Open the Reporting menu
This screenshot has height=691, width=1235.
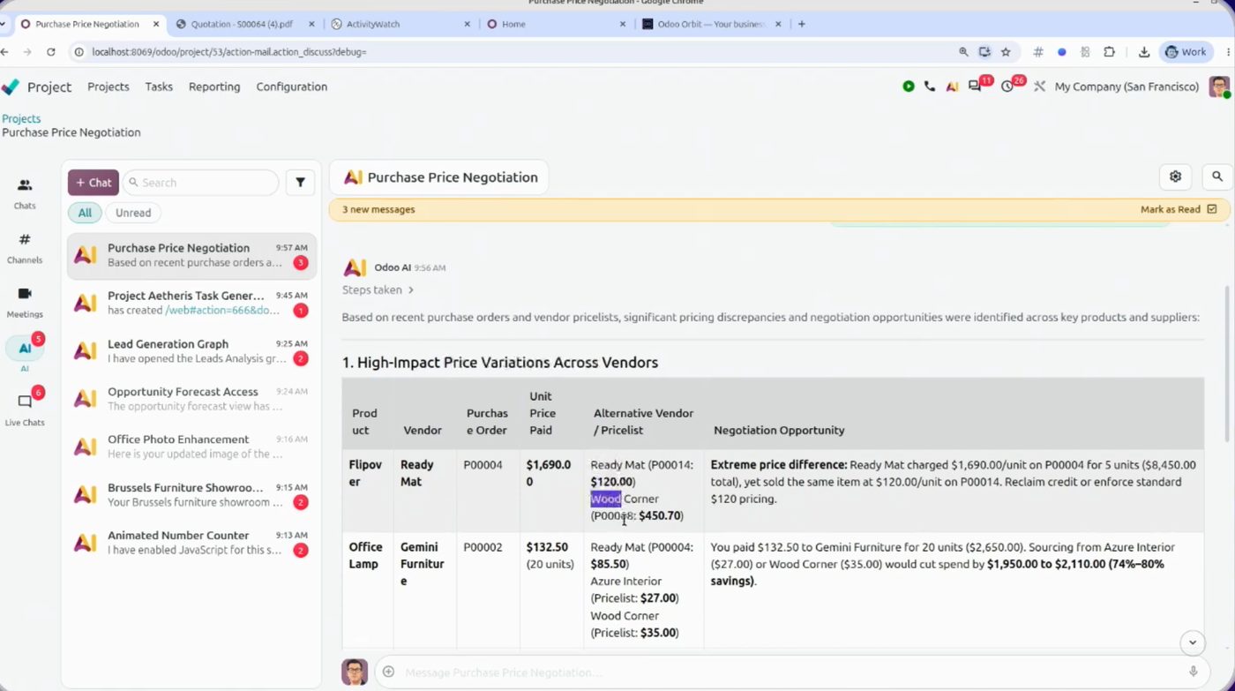click(x=214, y=86)
